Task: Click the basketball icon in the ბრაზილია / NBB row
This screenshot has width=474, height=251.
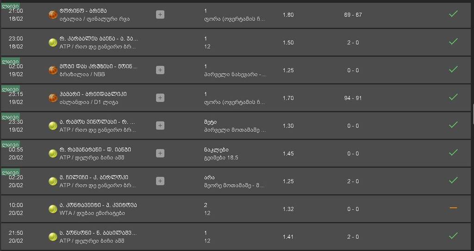Action: [53, 70]
